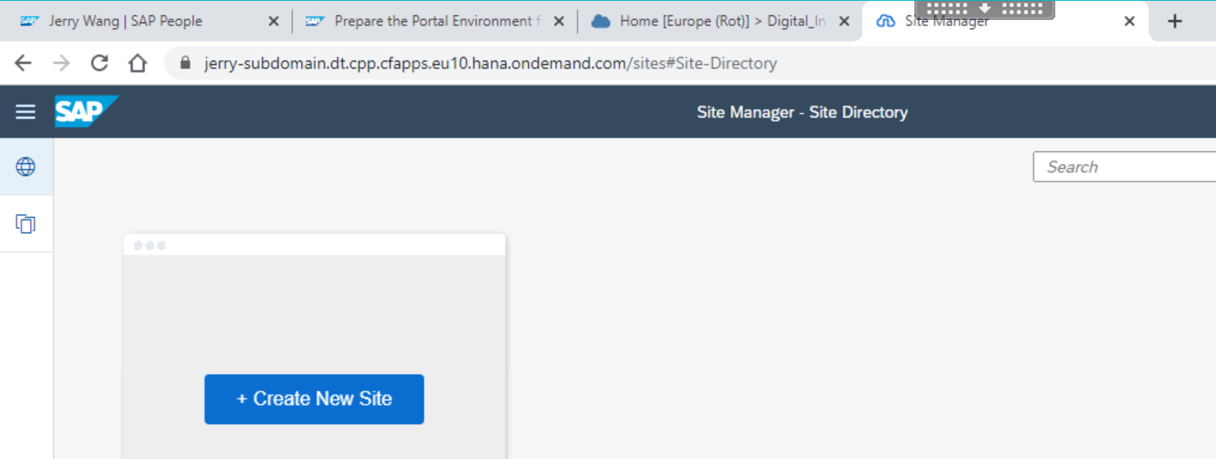Close the Prepare the Portal Environment tab
The image size is (1216, 459).
point(559,21)
